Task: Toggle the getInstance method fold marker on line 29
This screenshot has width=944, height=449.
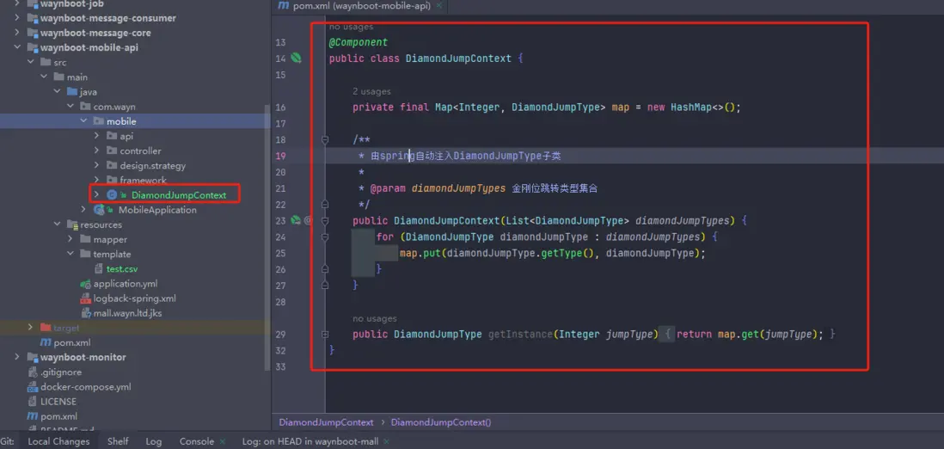Action: coord(325,334)
